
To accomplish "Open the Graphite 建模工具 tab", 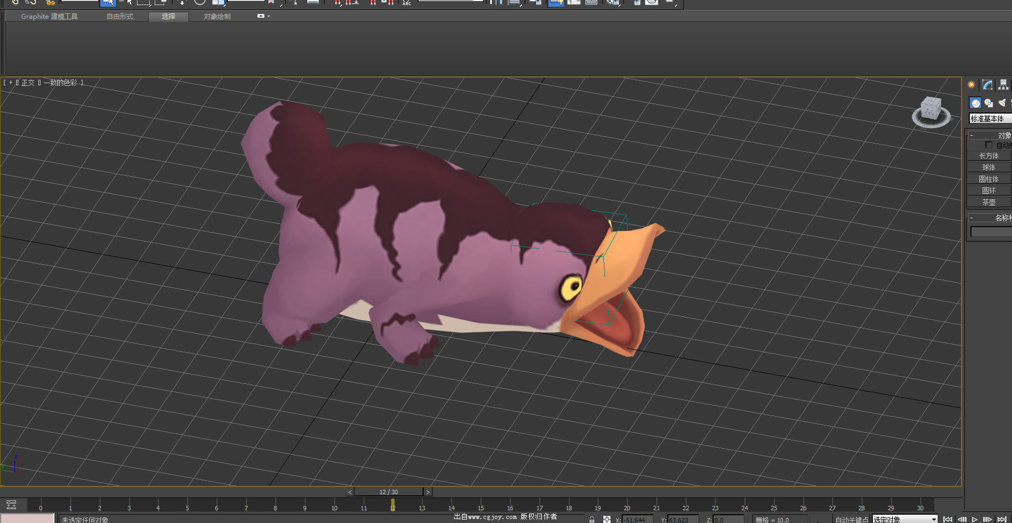I will coord(49,17).
